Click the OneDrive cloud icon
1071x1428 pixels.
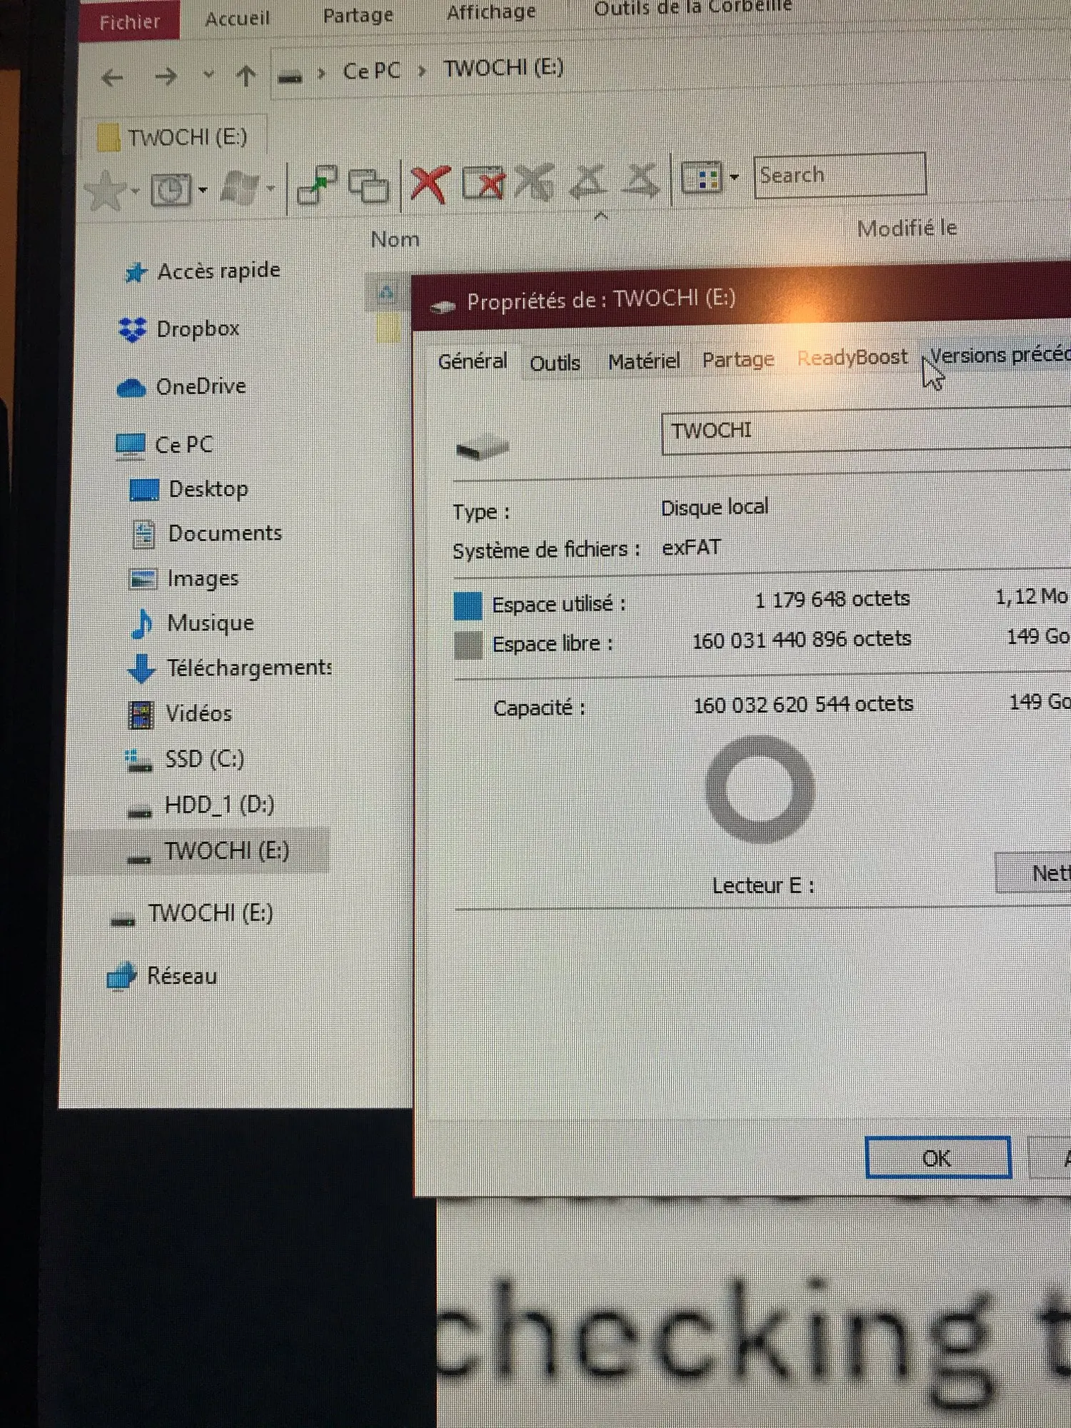pyautogui.click(x=131, y=388)
